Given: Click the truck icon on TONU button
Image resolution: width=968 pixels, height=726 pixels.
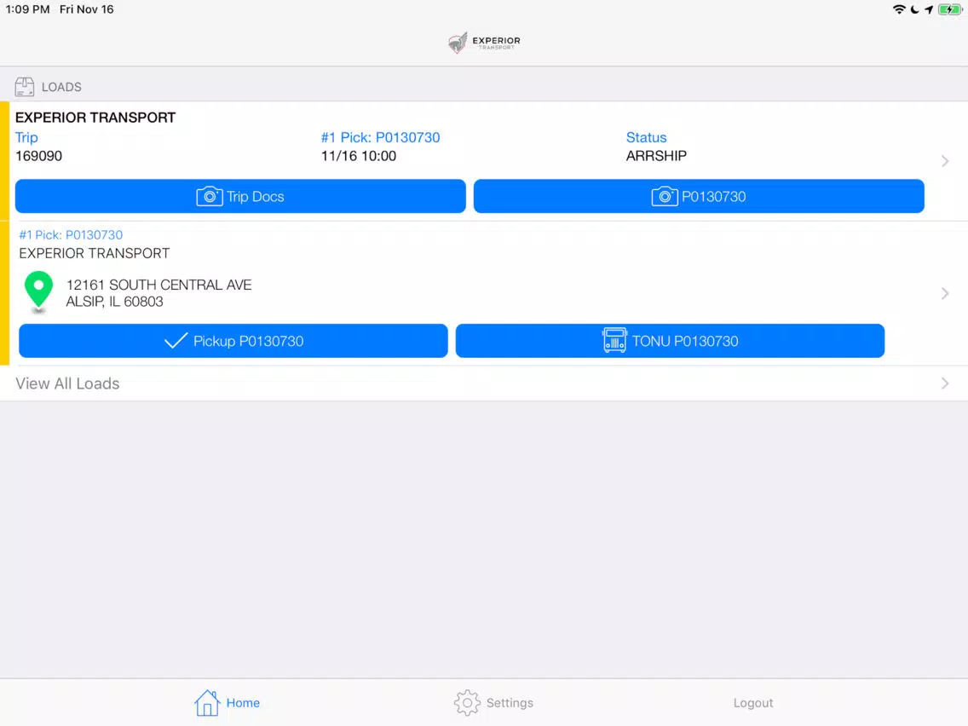Looking at the screenshot, I should [x=614, y=340].
